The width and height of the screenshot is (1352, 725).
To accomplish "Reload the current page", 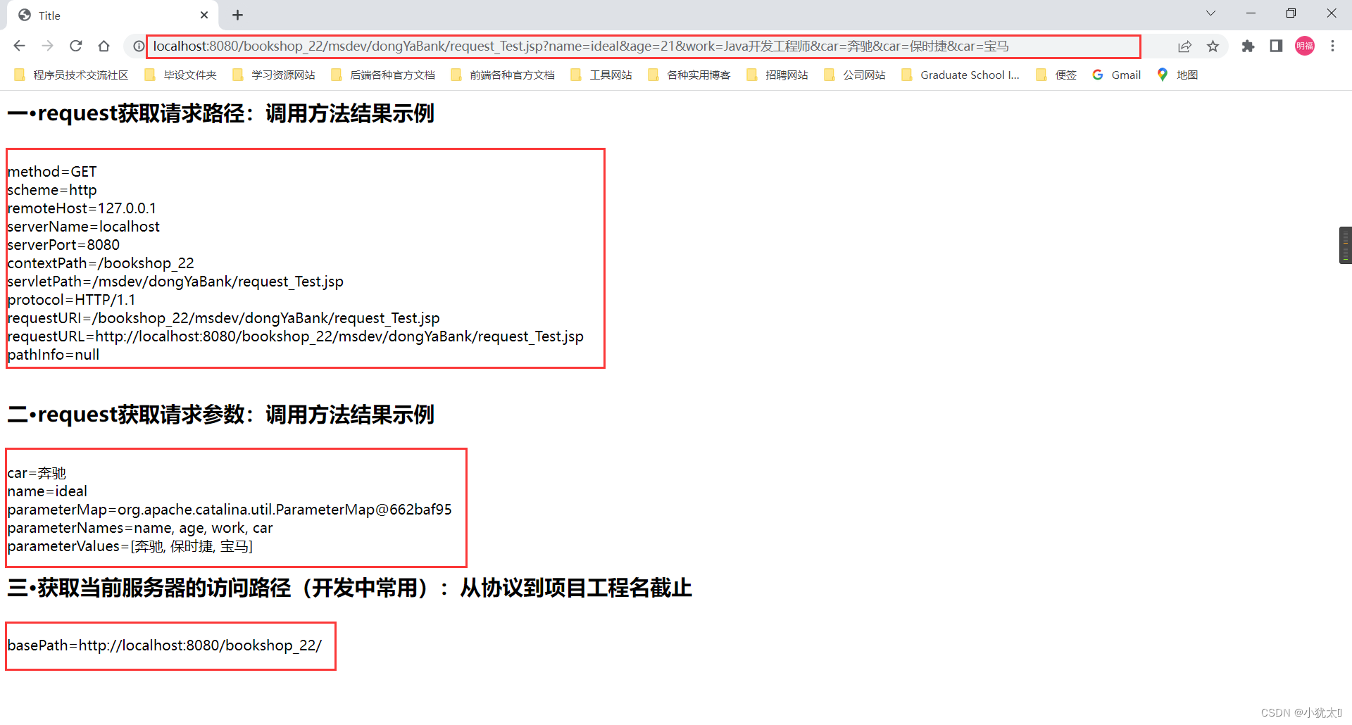I will pyautogui.click(x=75, y=46).
